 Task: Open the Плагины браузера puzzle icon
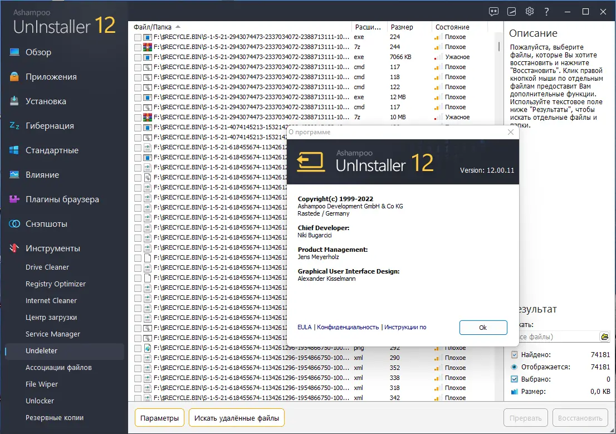tap(14, 199)
